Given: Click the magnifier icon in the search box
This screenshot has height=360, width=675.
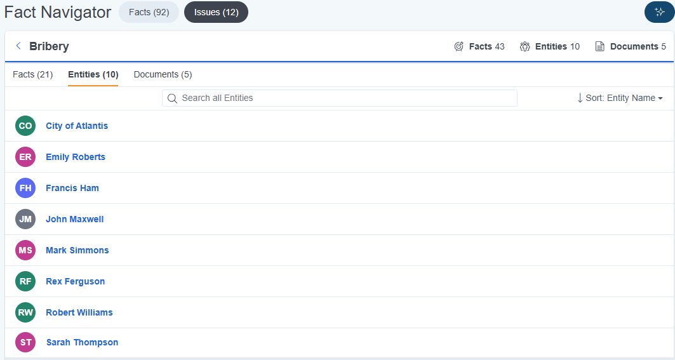Looking at the screenshot, I should (x=172, y=98).
